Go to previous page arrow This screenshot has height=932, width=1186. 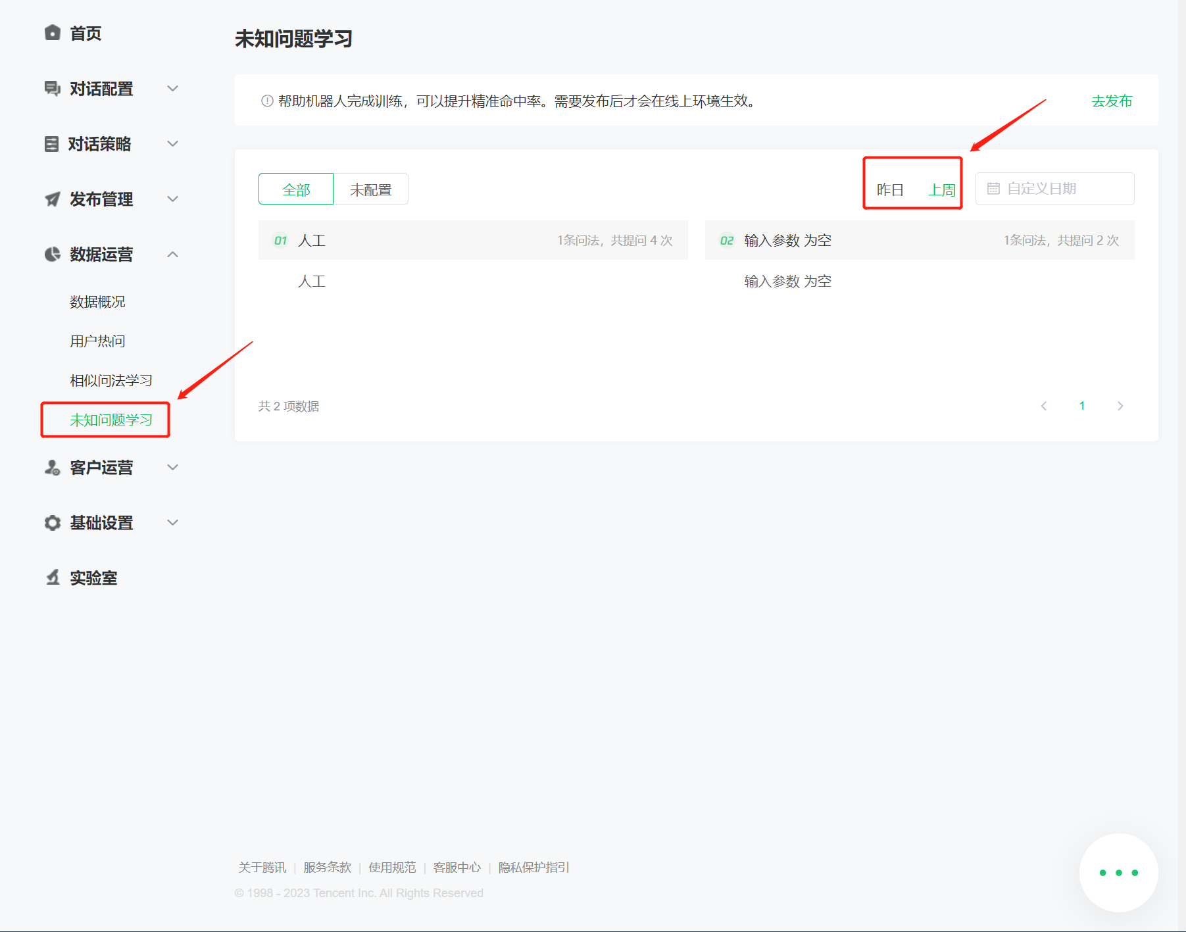coord(1044,406)
